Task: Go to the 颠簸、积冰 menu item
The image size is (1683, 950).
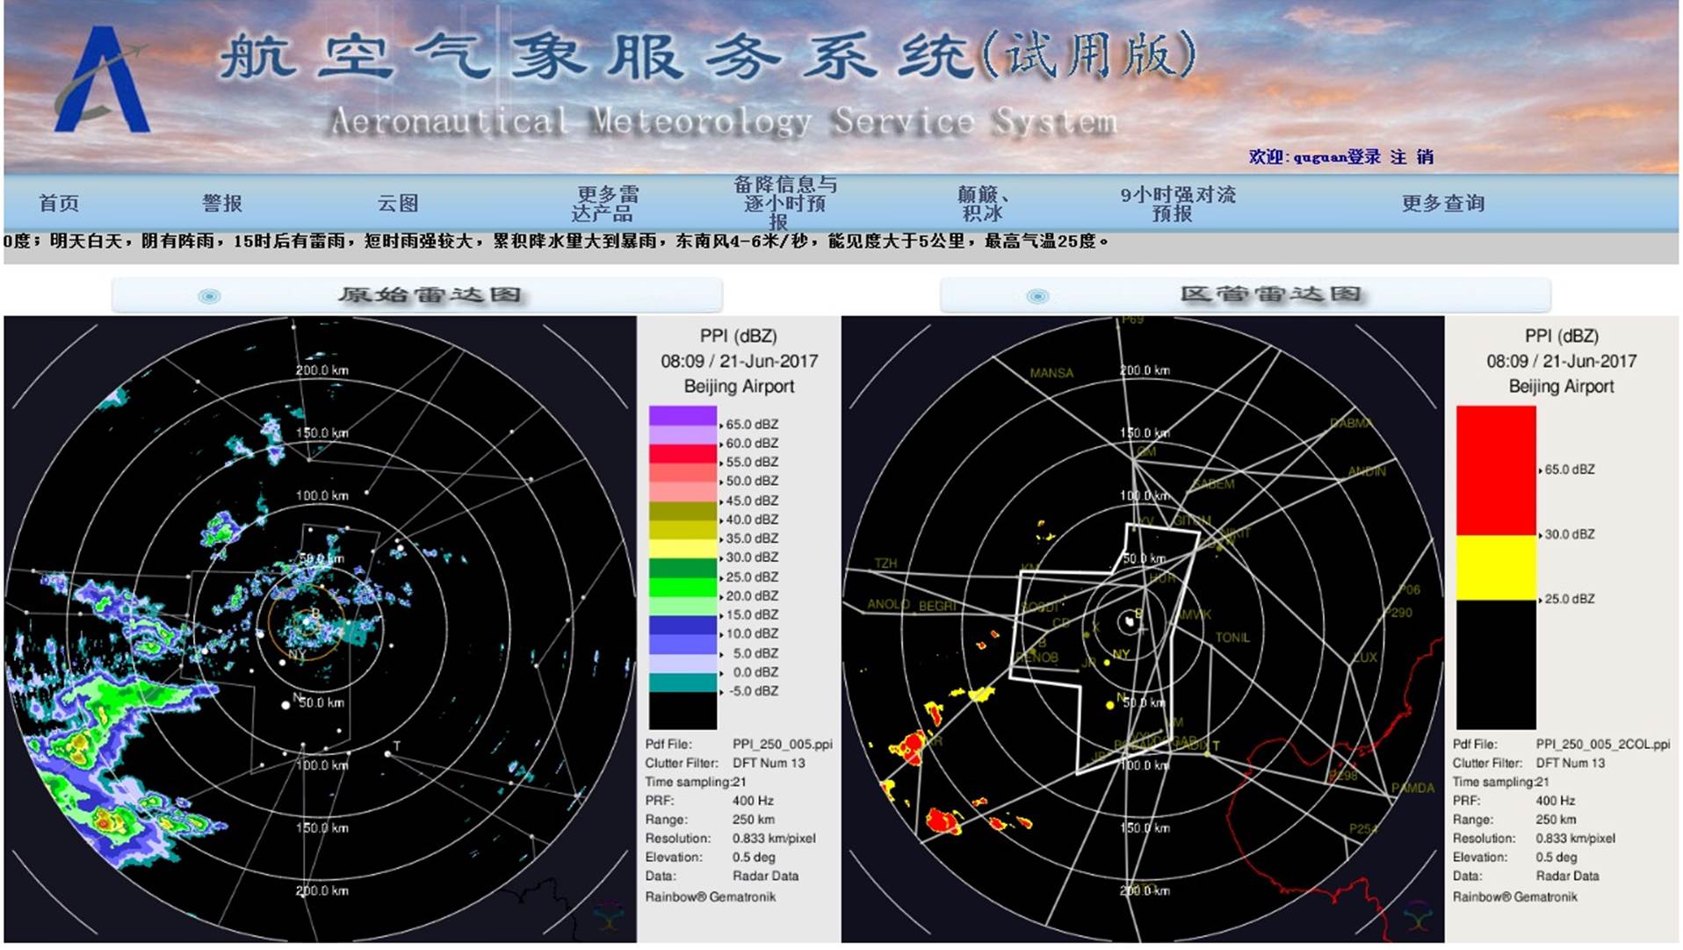Action: click(x=982, y=204)
